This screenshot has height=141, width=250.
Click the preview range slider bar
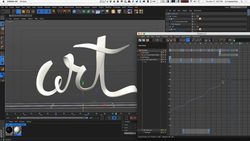(52, 118)
